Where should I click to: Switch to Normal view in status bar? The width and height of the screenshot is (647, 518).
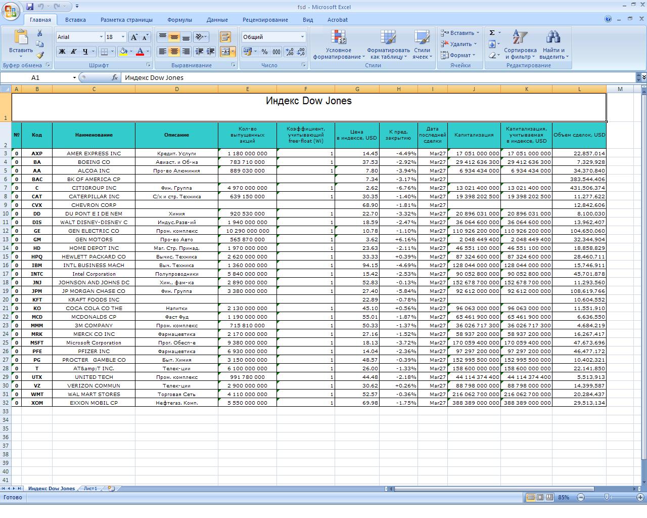pyautogui.click(x=531, y=497)
